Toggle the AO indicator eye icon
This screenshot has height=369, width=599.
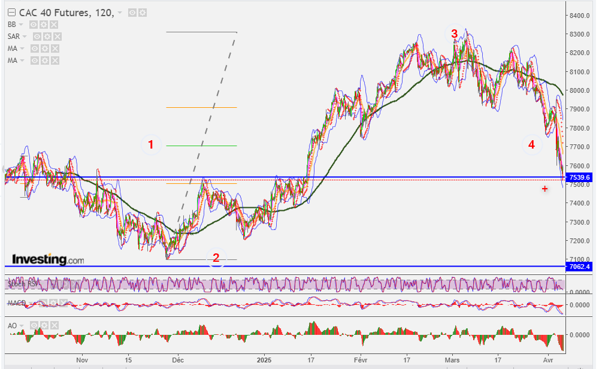(34, 325)
